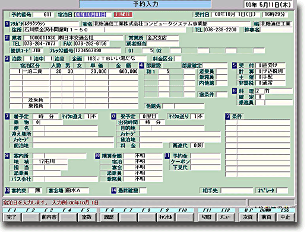Click the 中止 abort button
This screenshot has height=234, width=307.
[x=285, y=217]
